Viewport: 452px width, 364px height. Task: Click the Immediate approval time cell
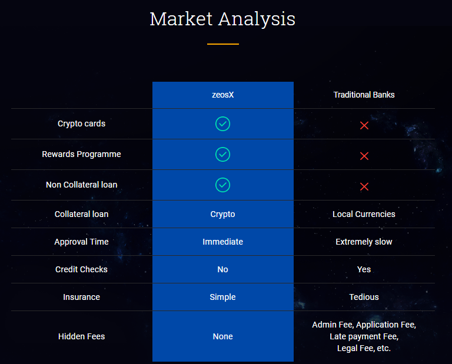coord(222,242)
